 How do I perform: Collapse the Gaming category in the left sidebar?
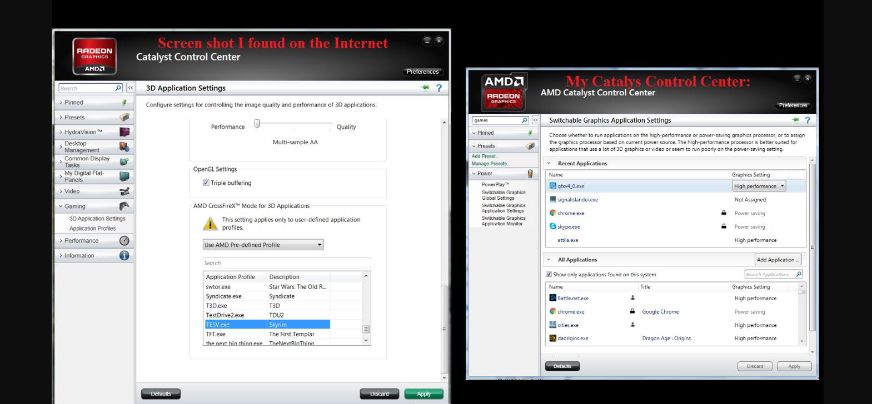click(x=61, y=206)
